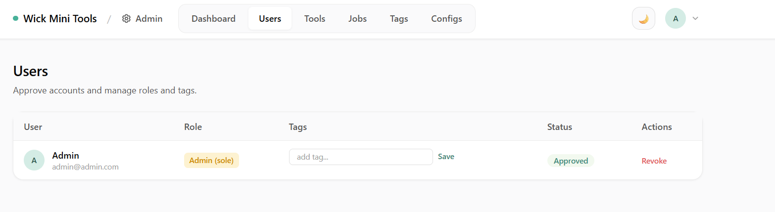Click the Approved status badge
Image resolution: width=775 pixels, height=212 pixels.
tap(571, 161)
